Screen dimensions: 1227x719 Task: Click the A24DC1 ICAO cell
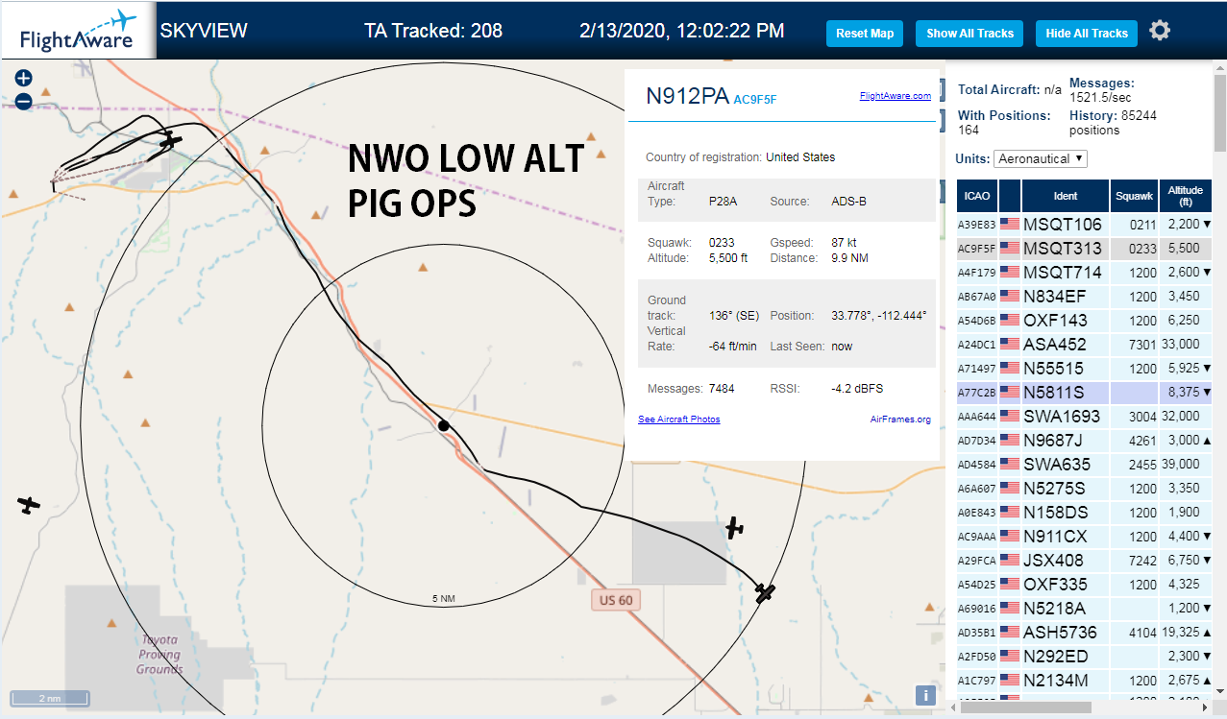pos(975,344)
